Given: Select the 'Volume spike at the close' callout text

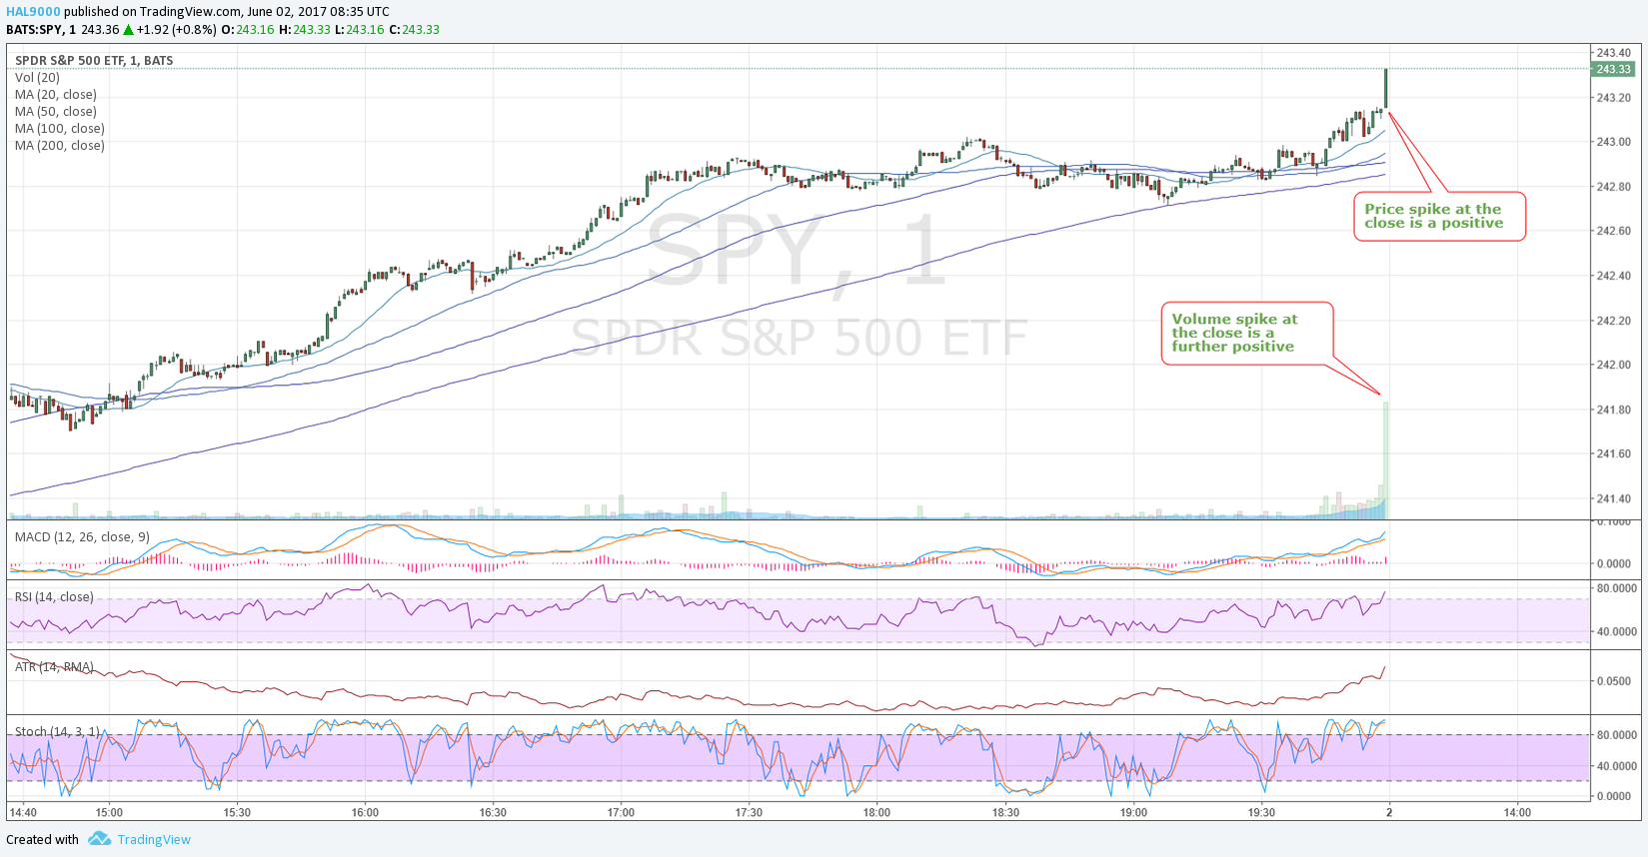Looking at the screenshot, I should click(1234, 333).
